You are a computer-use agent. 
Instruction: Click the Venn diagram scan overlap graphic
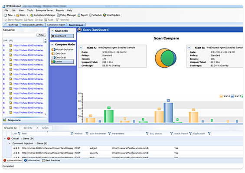click(166, 58)
